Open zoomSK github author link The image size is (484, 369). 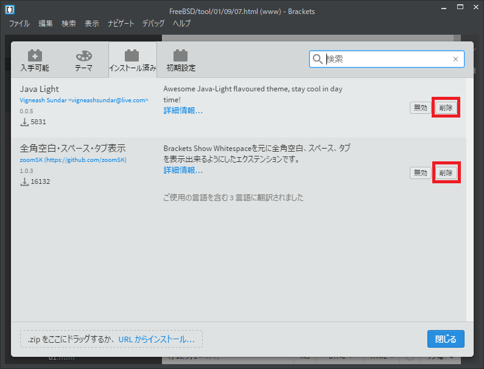click(x=73, y=160)
